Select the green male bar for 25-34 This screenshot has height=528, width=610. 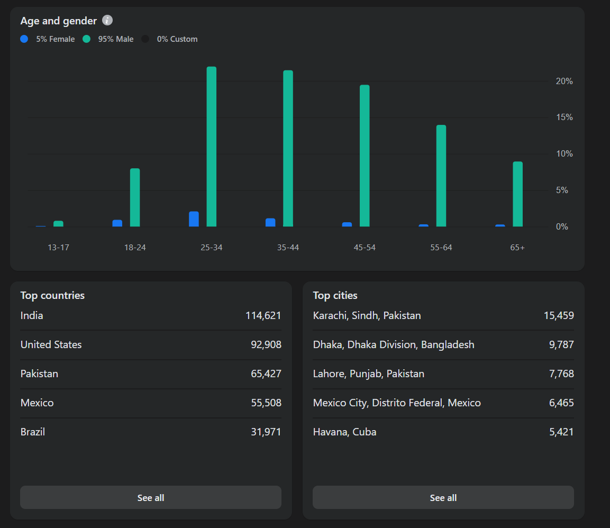[x=212, y=147]
